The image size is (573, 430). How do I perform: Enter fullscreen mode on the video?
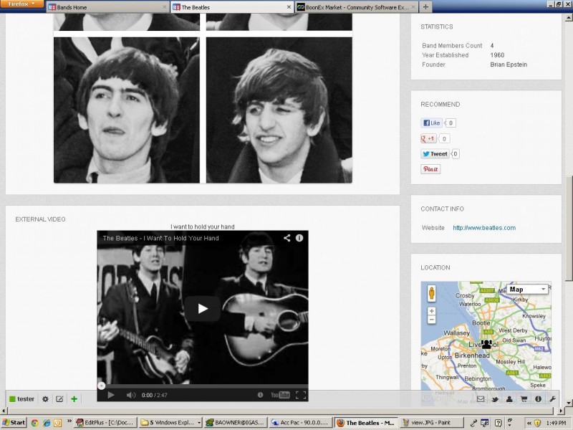click(301, 395)
